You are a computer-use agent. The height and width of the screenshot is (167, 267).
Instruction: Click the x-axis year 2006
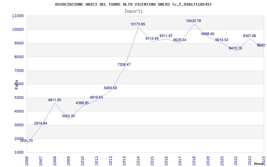coord(27,161)
